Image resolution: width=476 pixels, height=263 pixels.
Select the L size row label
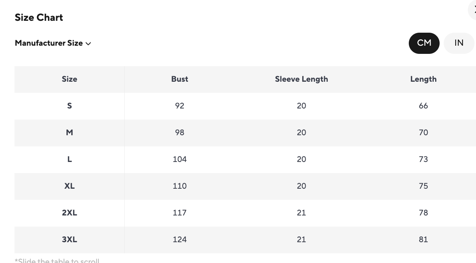coord(69,159)
